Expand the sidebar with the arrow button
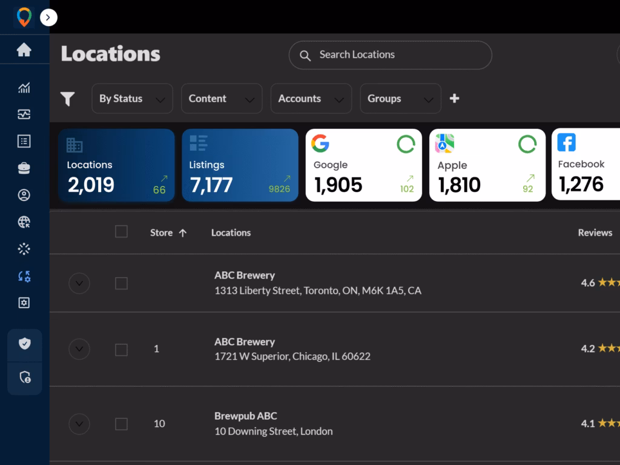620x465 pixels. 48,18
